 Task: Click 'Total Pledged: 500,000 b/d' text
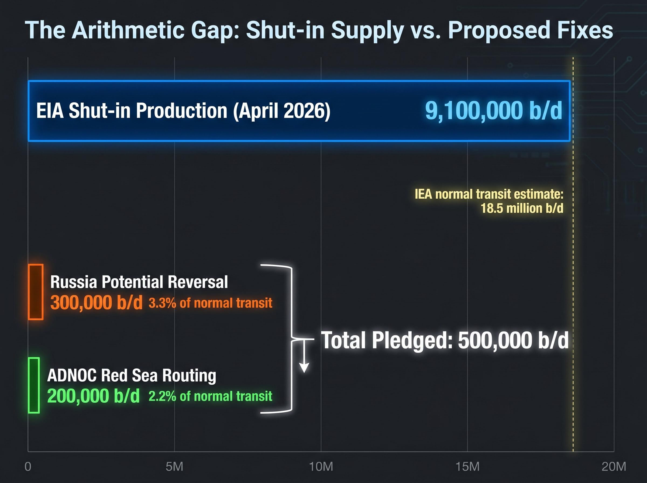445,341
